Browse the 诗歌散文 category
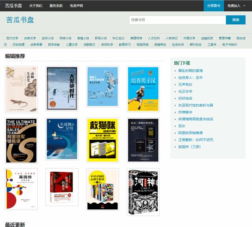Screen dimensions: 252x227 tap(89, 44)
